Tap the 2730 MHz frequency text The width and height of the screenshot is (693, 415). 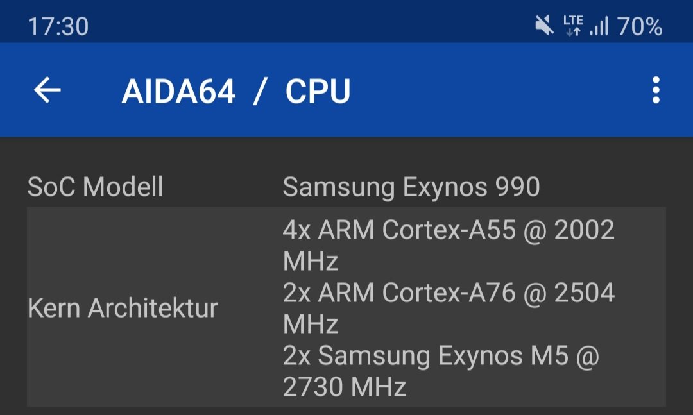(345, 387)
